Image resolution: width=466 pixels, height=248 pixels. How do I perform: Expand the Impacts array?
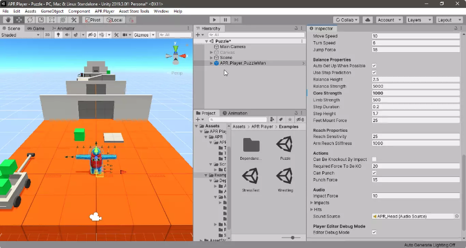point(312,203)
